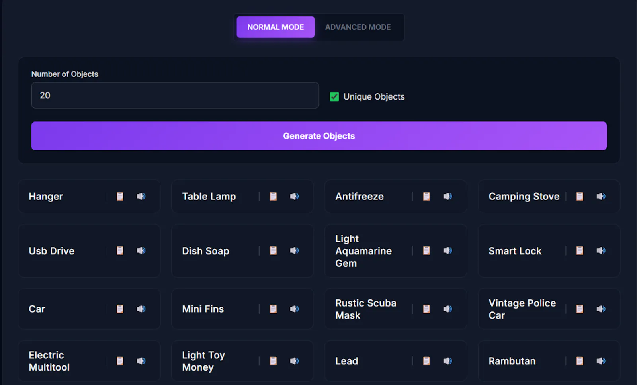Select the Rambutan text label

coord(512,361)
